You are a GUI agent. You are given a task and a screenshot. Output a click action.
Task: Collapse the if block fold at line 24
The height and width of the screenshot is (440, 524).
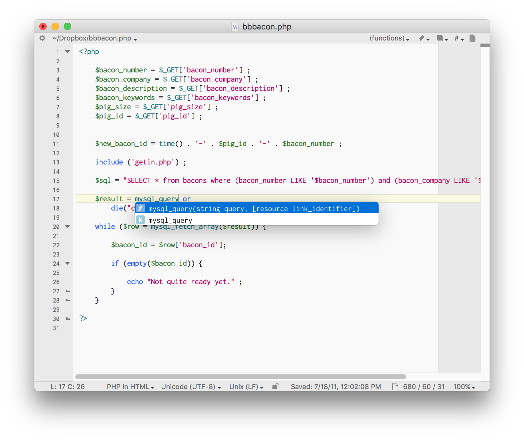[x=68, y=263]
